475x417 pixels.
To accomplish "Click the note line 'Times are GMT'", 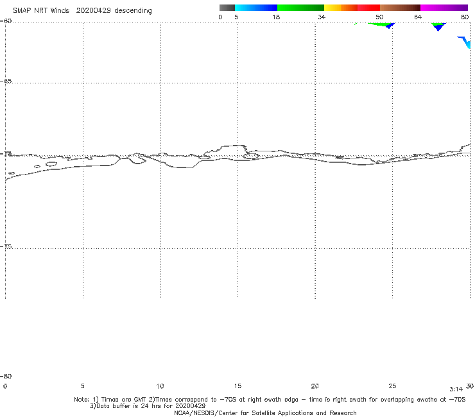I will pos(124,400).
